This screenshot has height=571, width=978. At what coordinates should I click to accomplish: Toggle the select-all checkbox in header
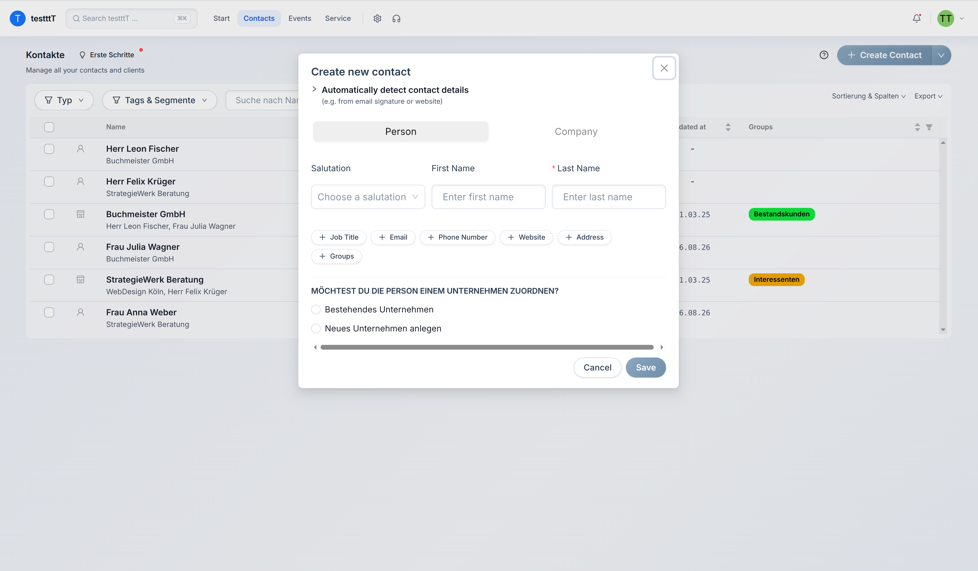coord(49,127)
